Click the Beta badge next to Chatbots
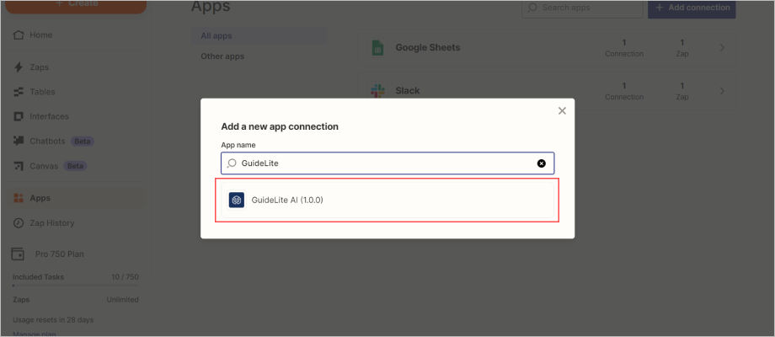Image resolution: width=775 pixels, height=337 pixels. 83,142
